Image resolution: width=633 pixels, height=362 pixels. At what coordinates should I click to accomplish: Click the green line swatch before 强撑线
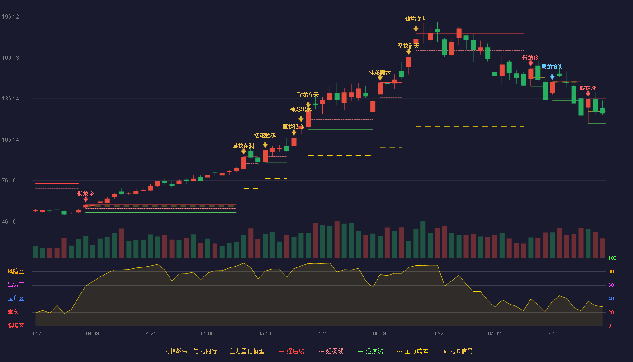360,352
